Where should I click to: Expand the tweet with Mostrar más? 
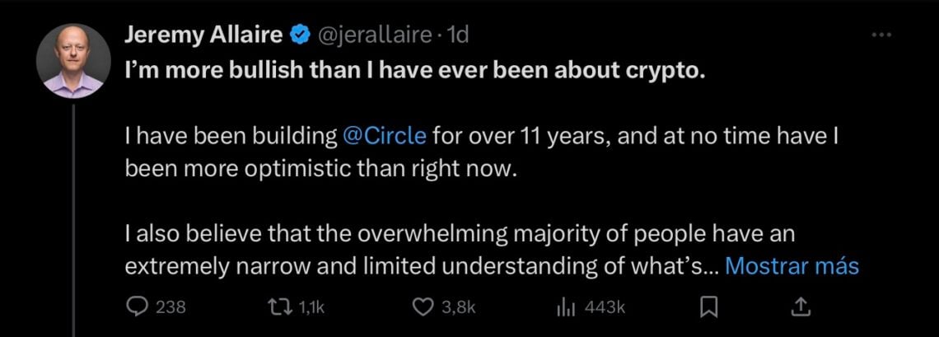coord(792,266)
